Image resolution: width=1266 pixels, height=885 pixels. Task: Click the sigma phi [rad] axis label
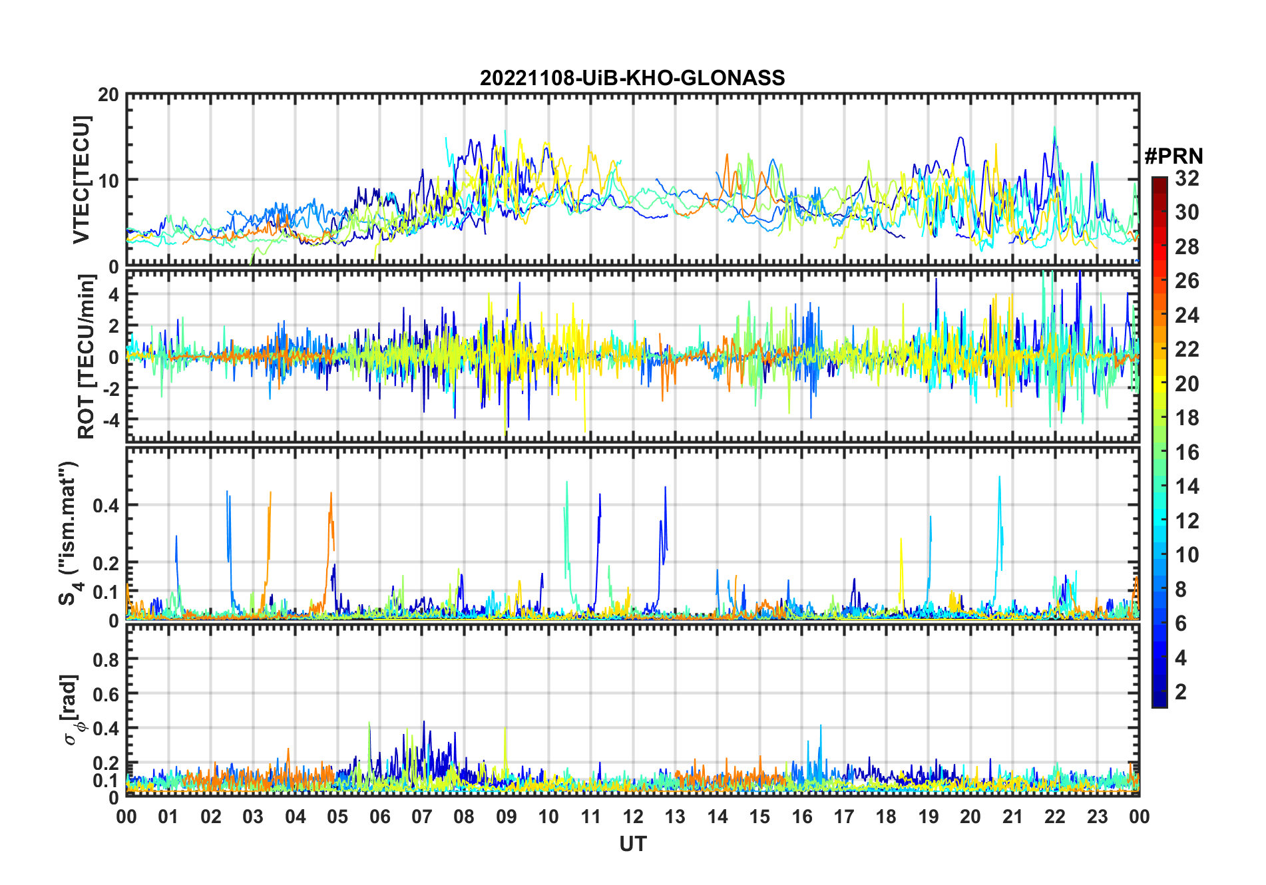point(72,710)
